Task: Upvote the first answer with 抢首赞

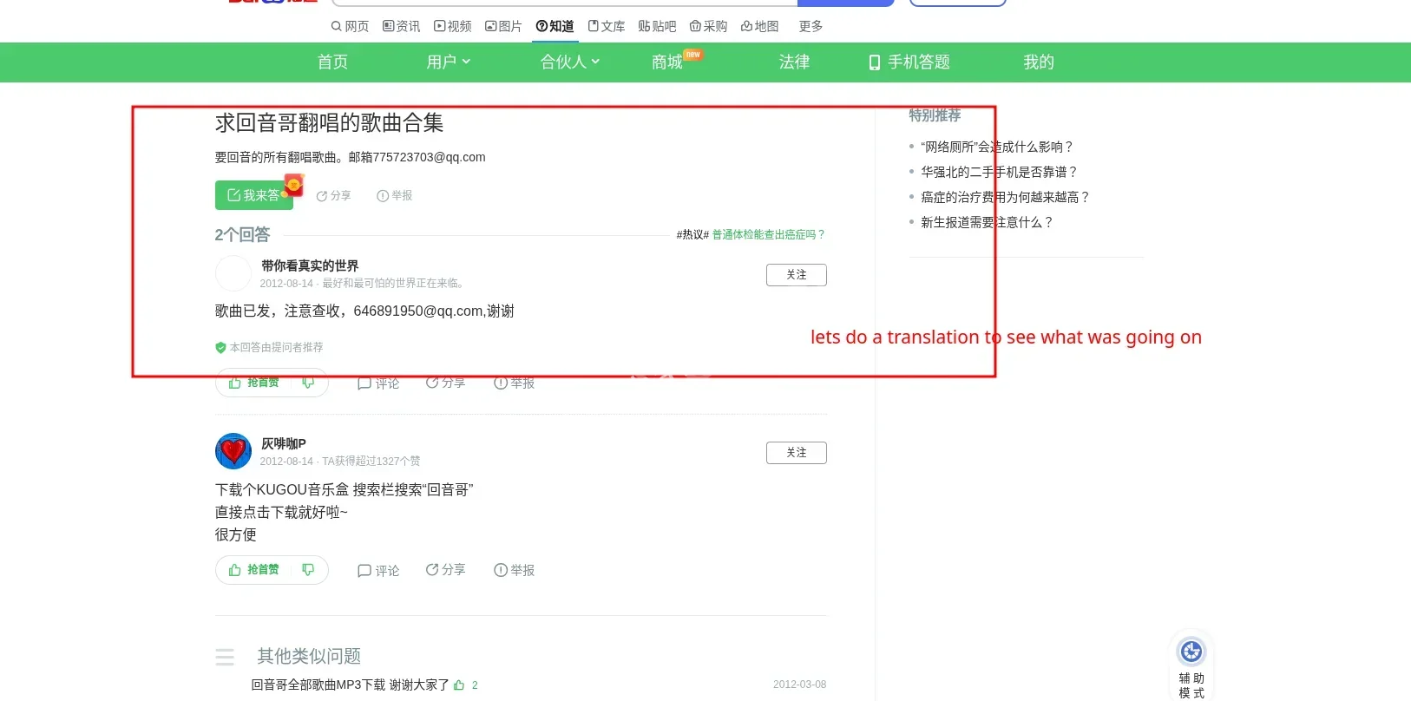Action: [x=253, y=383]
